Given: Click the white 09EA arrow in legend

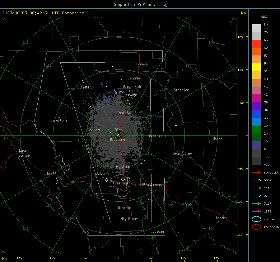Looking at the screenshot, I should tap(256, 180).
